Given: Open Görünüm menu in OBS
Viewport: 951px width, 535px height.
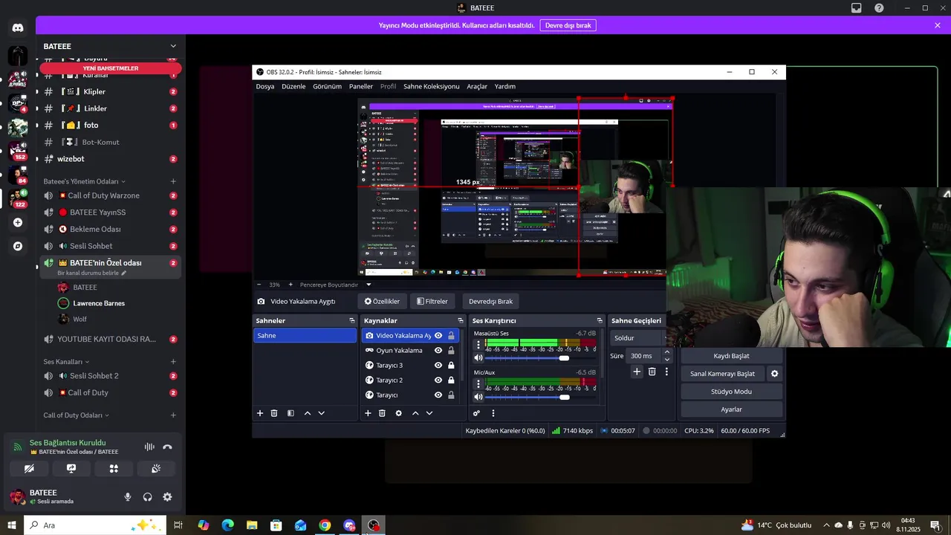Looking at the screenshot, I should pyautogui.click(x=327, y=86).
